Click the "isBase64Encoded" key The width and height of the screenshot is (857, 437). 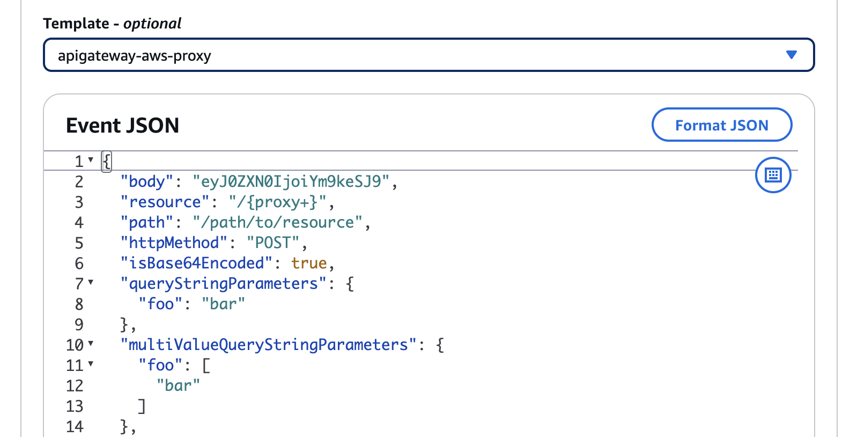[196, 263]
